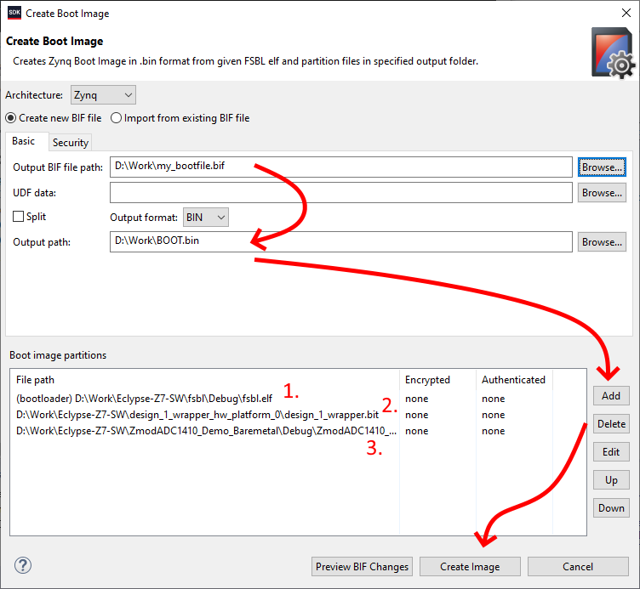Select the design_1_wrapper.bit partition row
Viewport: 640px width, 589px height.
tap(298, 415)
